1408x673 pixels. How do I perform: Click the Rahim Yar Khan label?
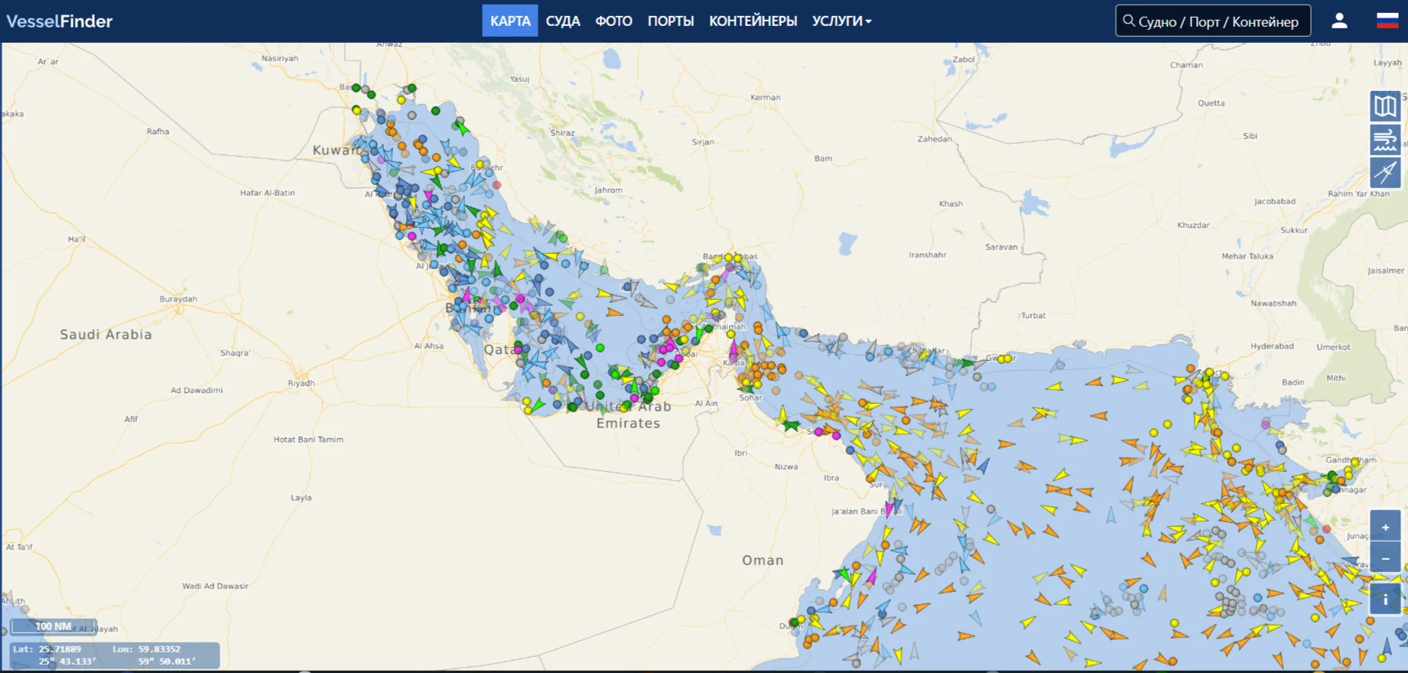click(1358, 193)
